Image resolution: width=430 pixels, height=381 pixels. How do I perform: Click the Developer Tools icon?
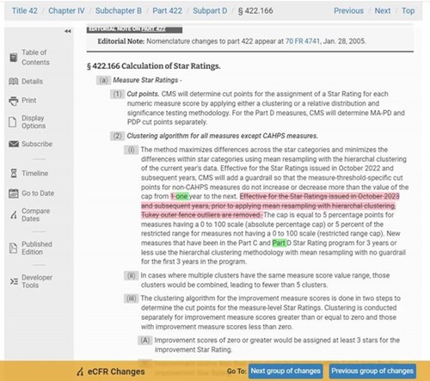14,281
